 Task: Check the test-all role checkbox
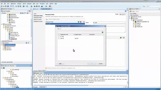click(59, 38)
